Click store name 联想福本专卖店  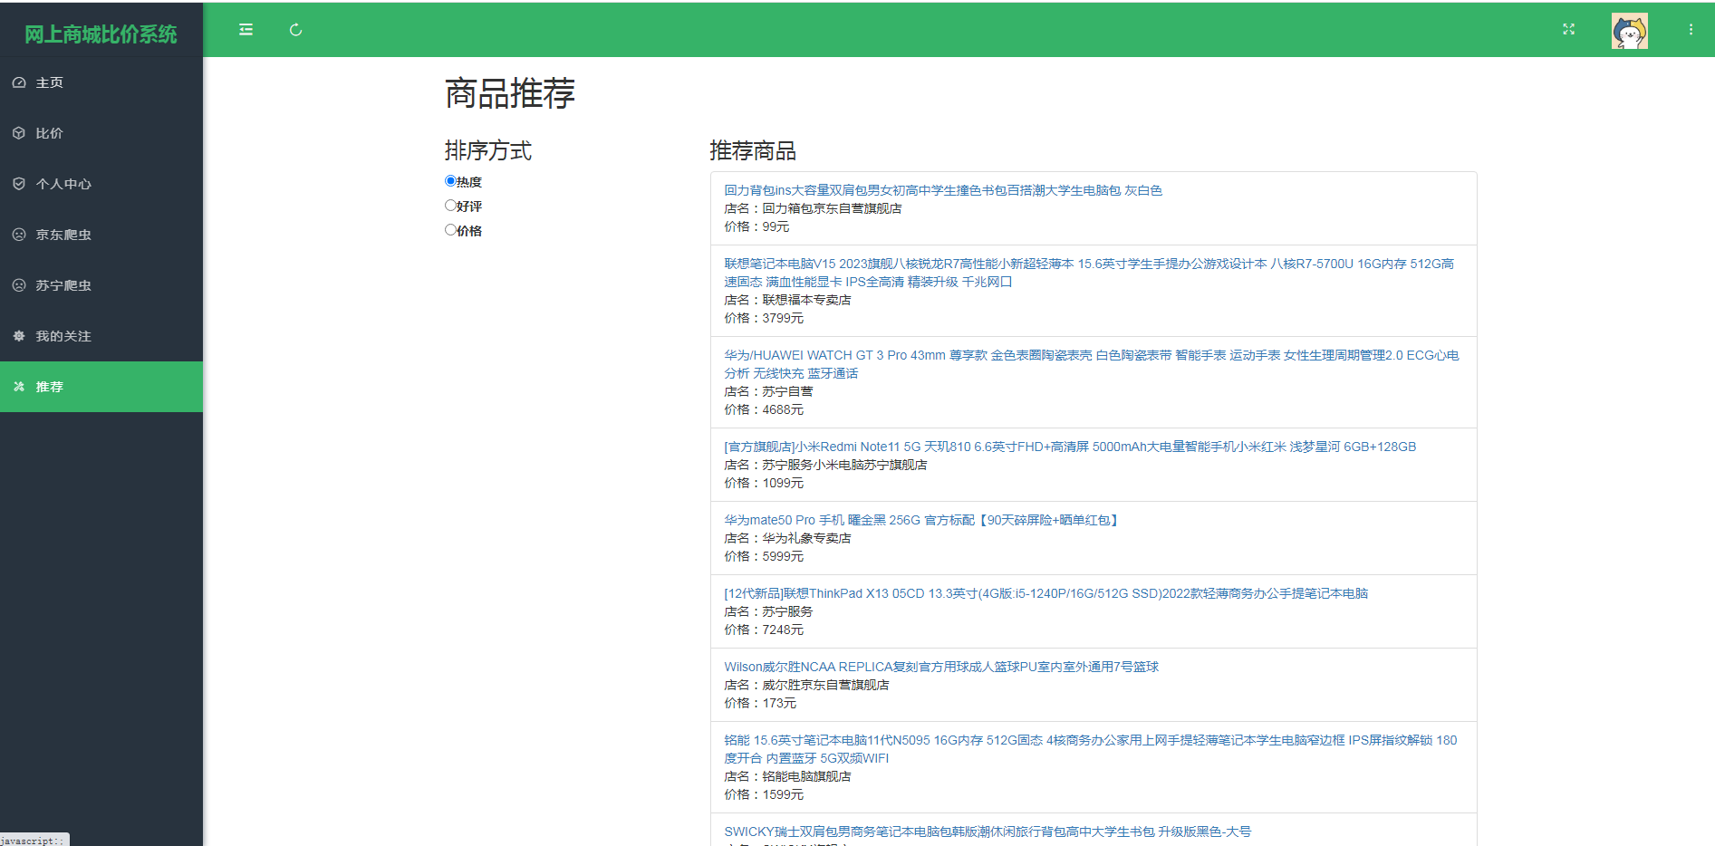(806, 300)
